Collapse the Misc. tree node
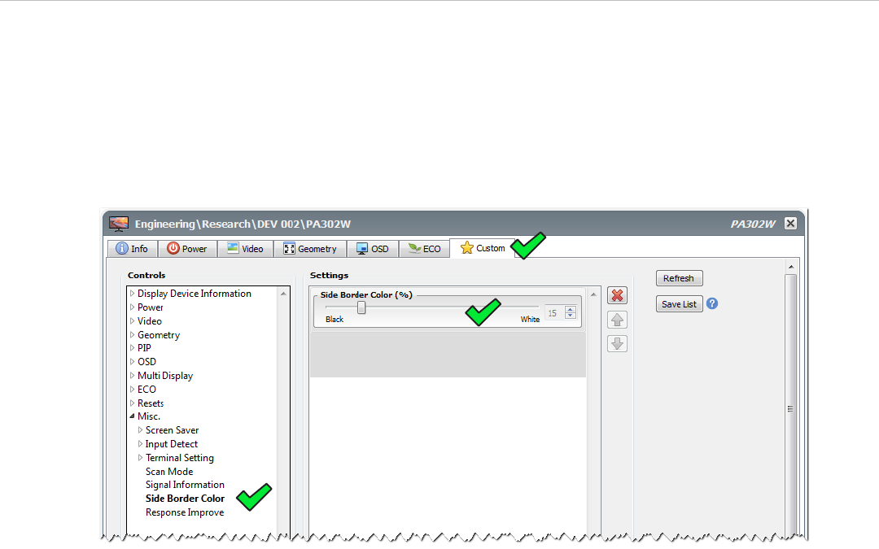This screenshot has width=879, height=549. (x=133, y=416)
